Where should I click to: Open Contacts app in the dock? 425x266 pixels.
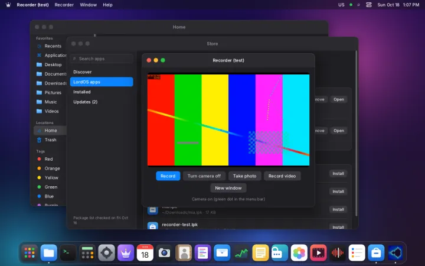tap(184, 253)
